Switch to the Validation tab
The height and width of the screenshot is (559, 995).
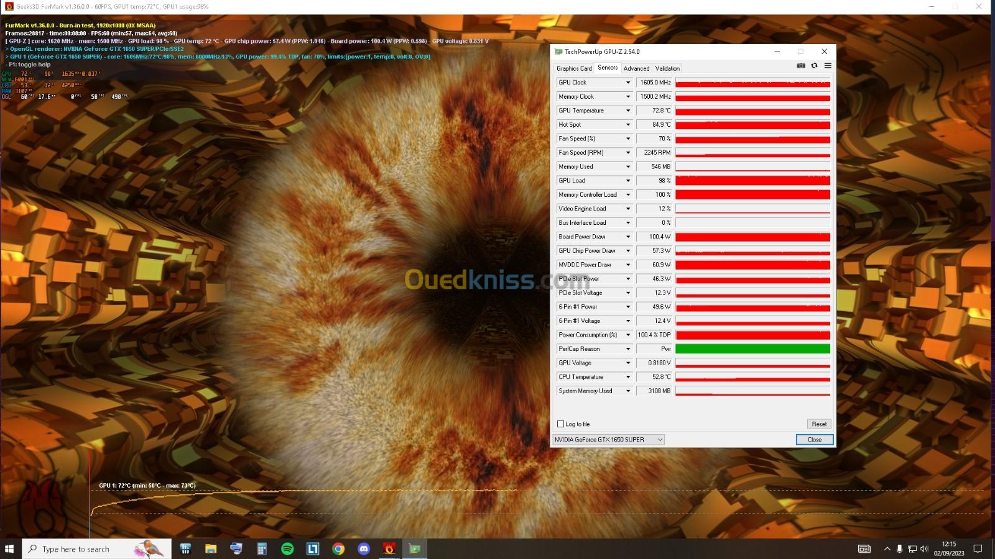(x=667, y=68)
